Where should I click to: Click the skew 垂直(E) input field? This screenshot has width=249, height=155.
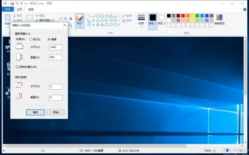click(56, 98)
